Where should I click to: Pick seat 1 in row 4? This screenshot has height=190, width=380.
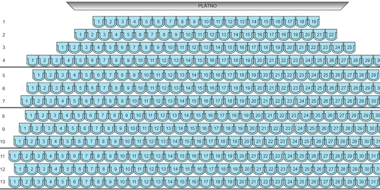pos(32,61)
